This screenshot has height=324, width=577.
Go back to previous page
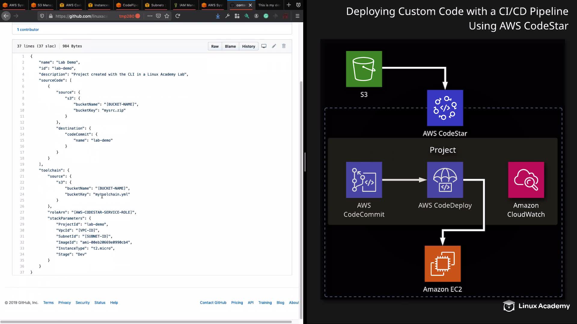coord(6,16)
